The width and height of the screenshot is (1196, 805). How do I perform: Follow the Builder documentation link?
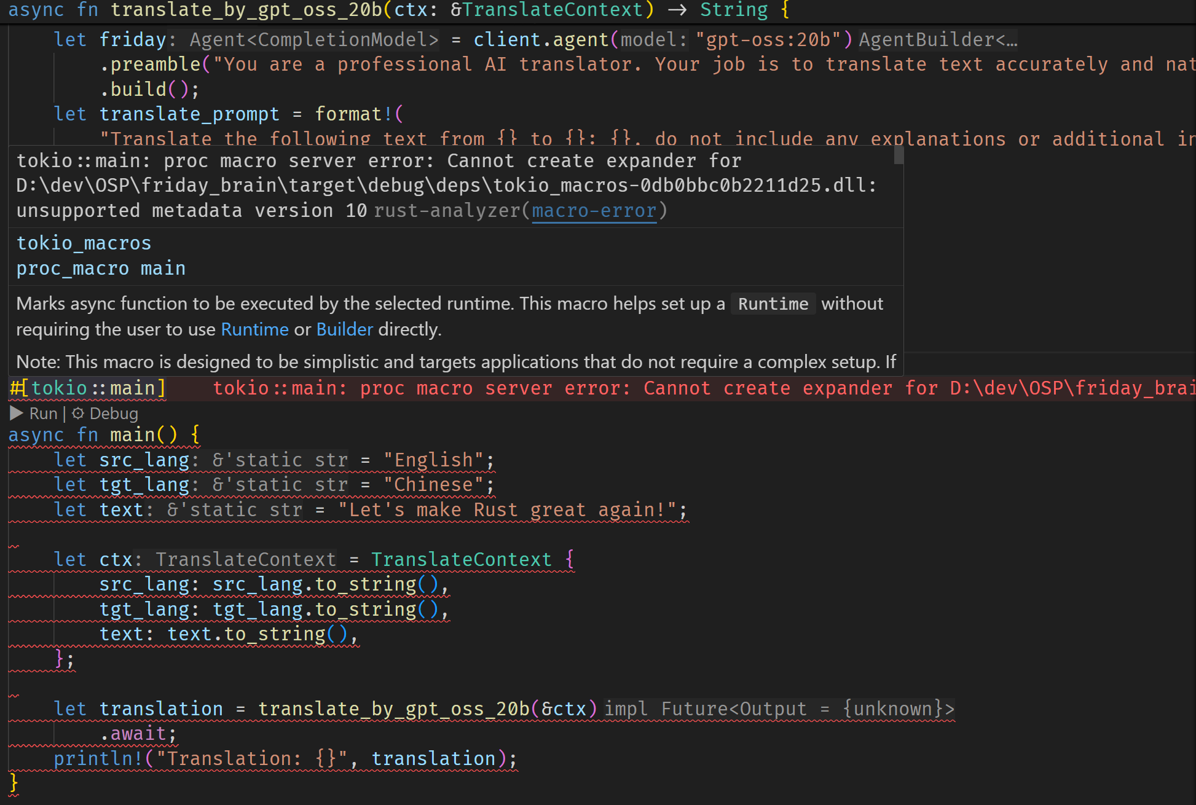pos(344,329)
